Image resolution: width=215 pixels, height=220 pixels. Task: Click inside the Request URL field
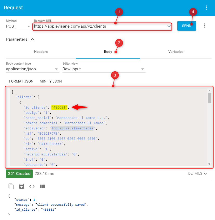[99, 26]
